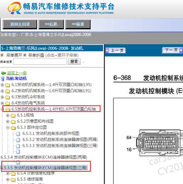Expand the 6.5.5 维修指南 node

[x=8, y=179]
